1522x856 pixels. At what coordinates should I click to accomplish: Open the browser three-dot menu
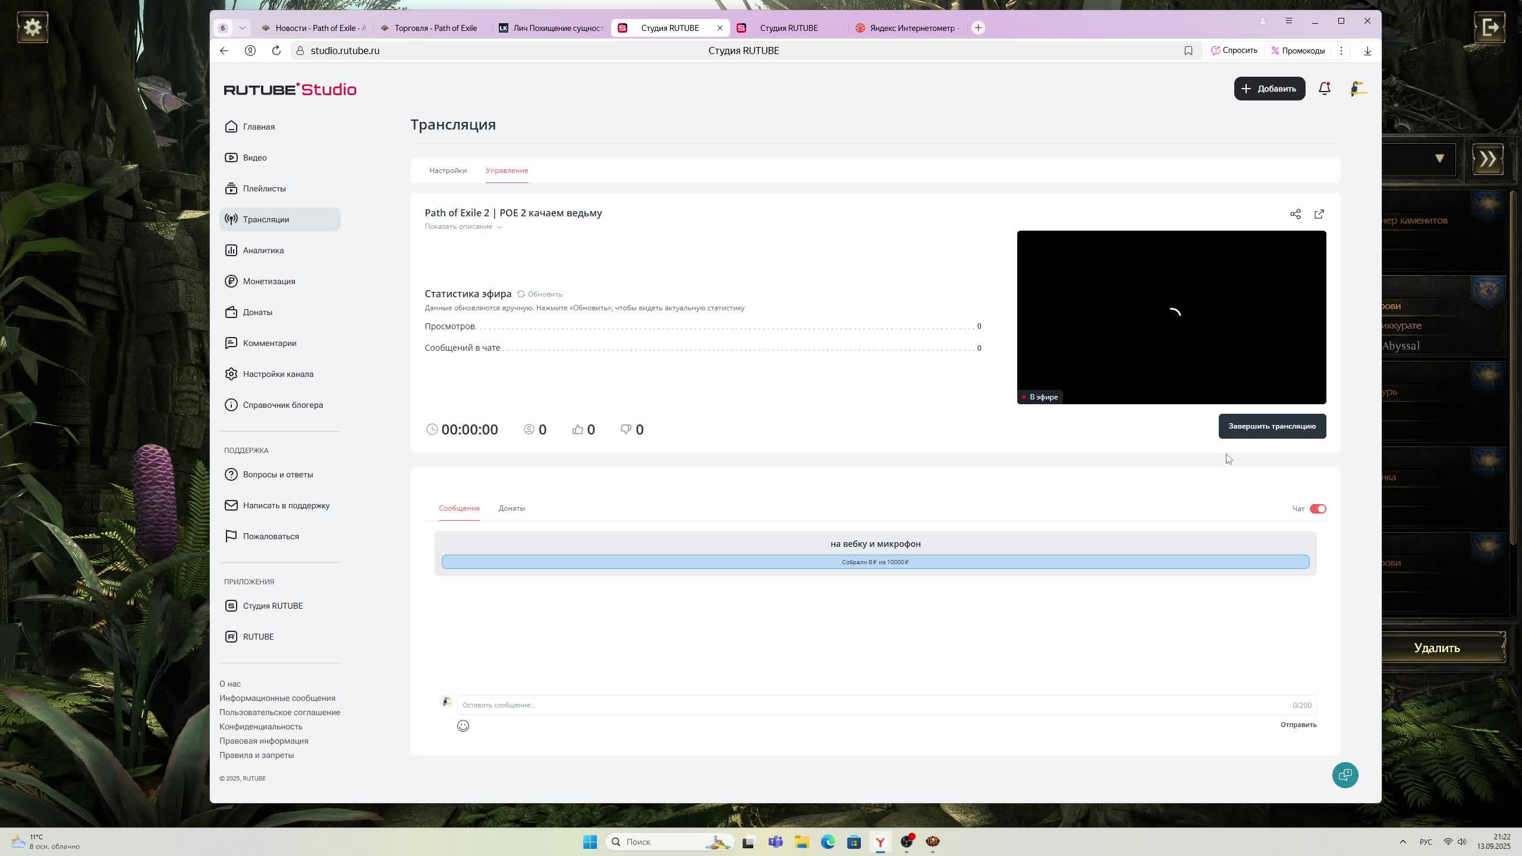(x=1341, y=51)
